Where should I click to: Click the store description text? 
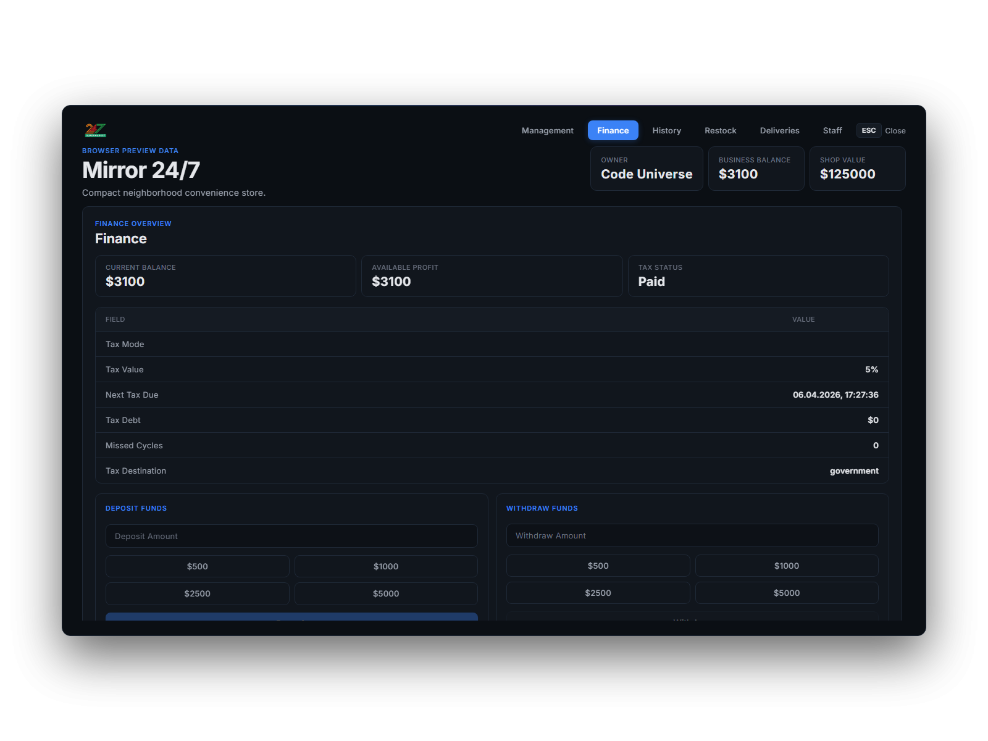(x=174, y=193)
